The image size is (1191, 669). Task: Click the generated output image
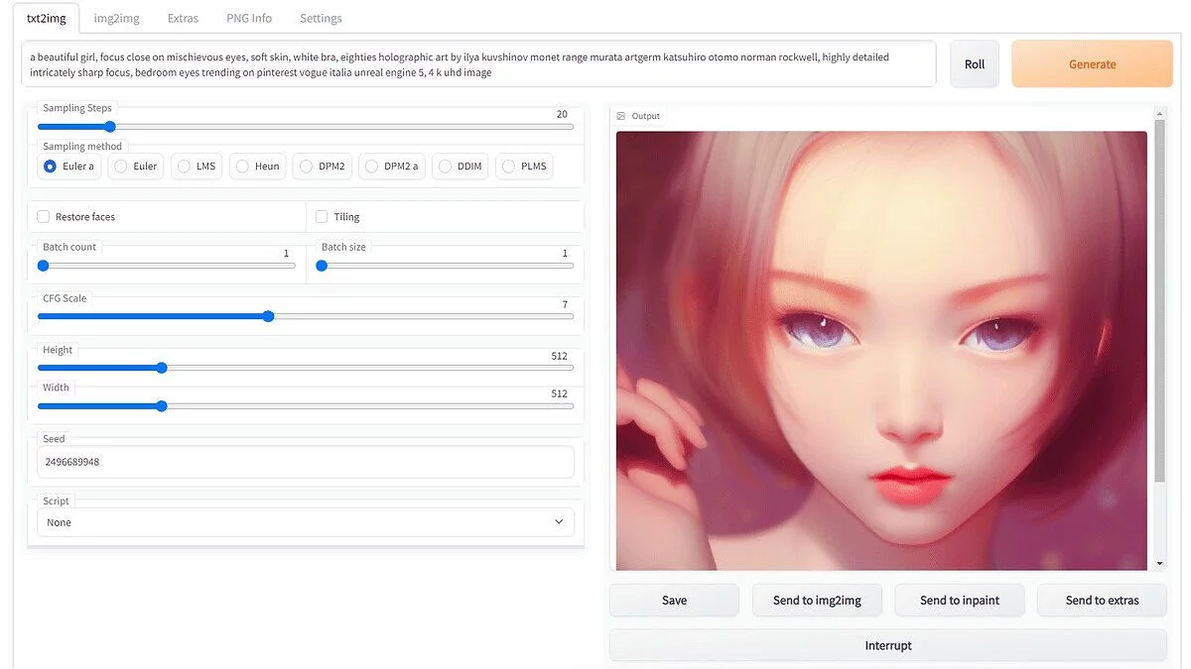(881, 350)
